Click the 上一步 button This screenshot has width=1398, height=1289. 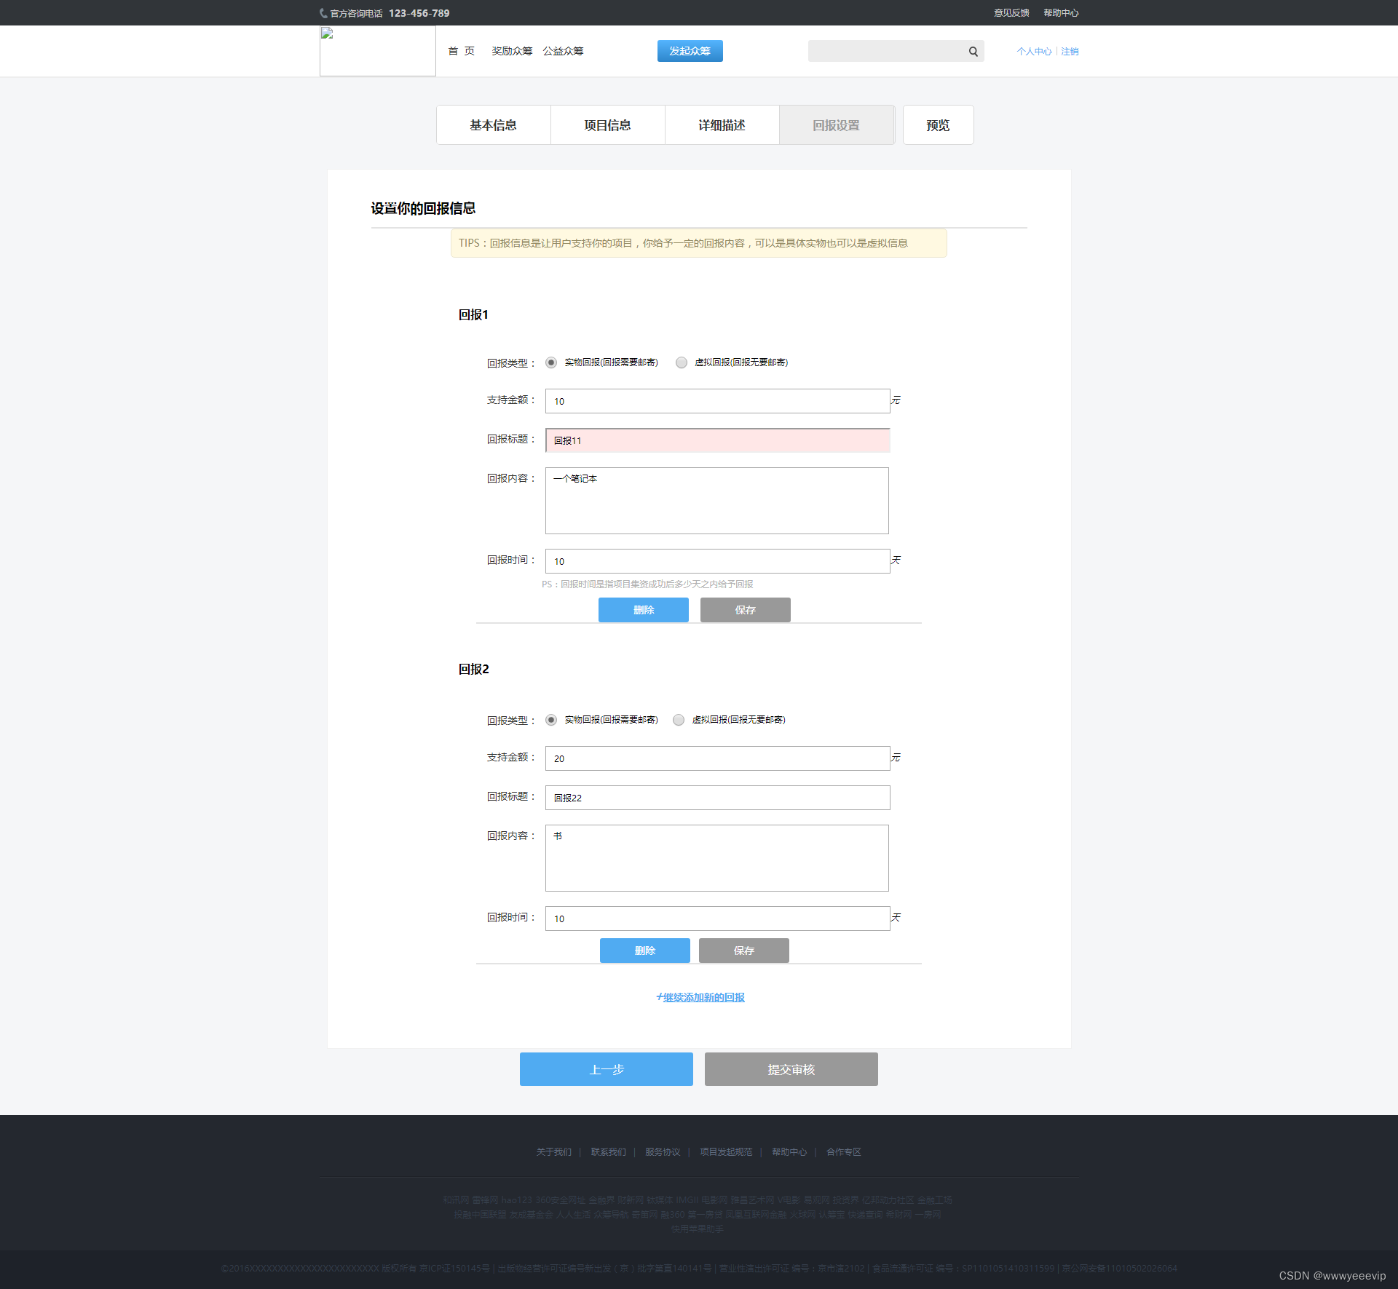click(607, 1069)
